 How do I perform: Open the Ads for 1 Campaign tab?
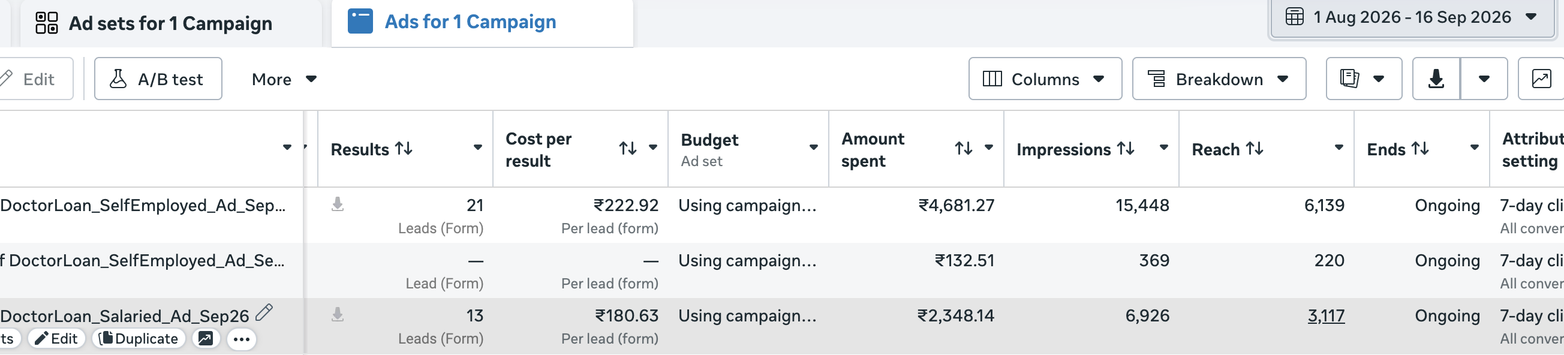pos(482,22)
